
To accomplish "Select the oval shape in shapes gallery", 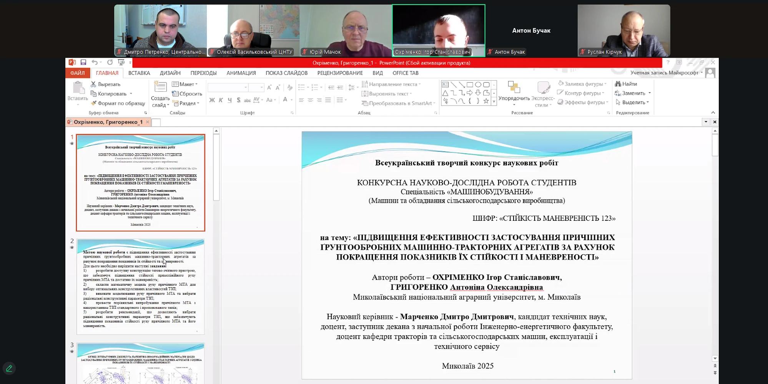I will (478, 84).
